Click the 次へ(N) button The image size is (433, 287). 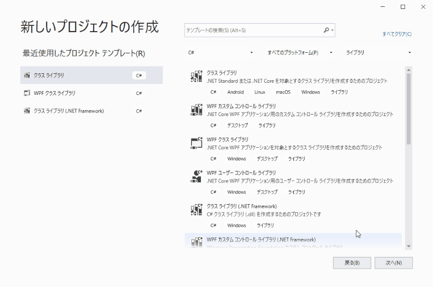pyautogui.click(x=393, y=263)
